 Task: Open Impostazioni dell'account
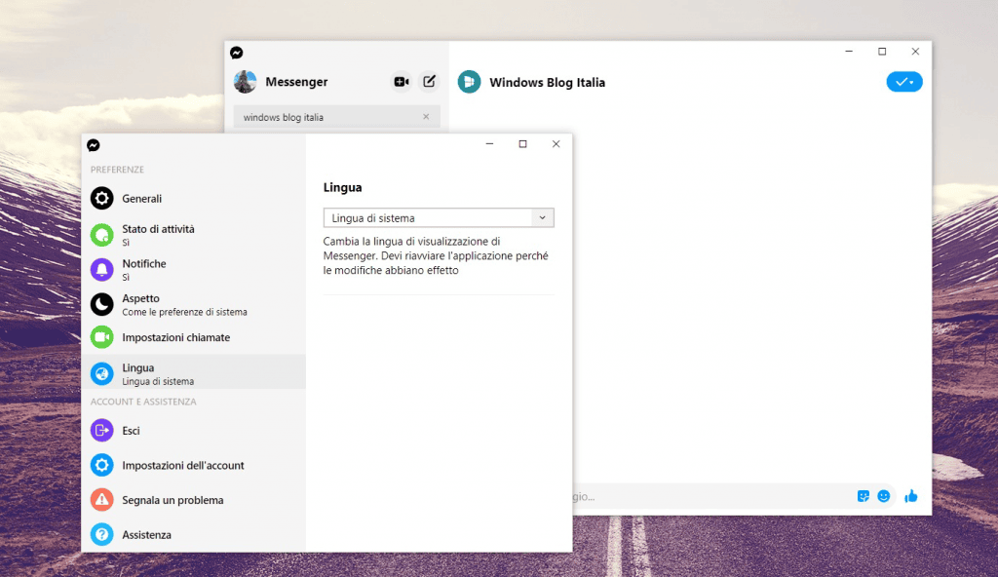(x=182, y=466)
